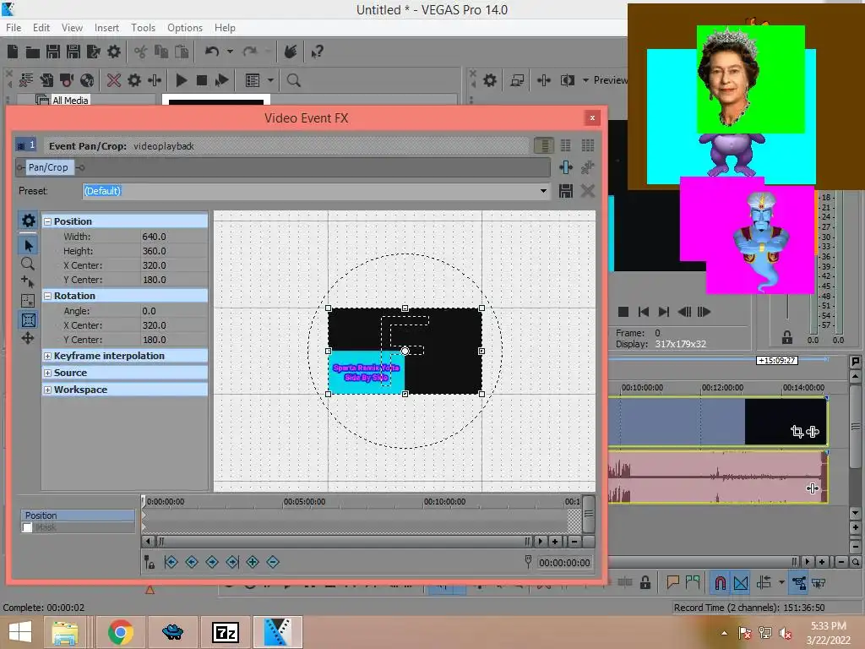The width and height of the screenshot is (865, 649).
Task: Open the Preset dropdown list
Action: point(543,191)
